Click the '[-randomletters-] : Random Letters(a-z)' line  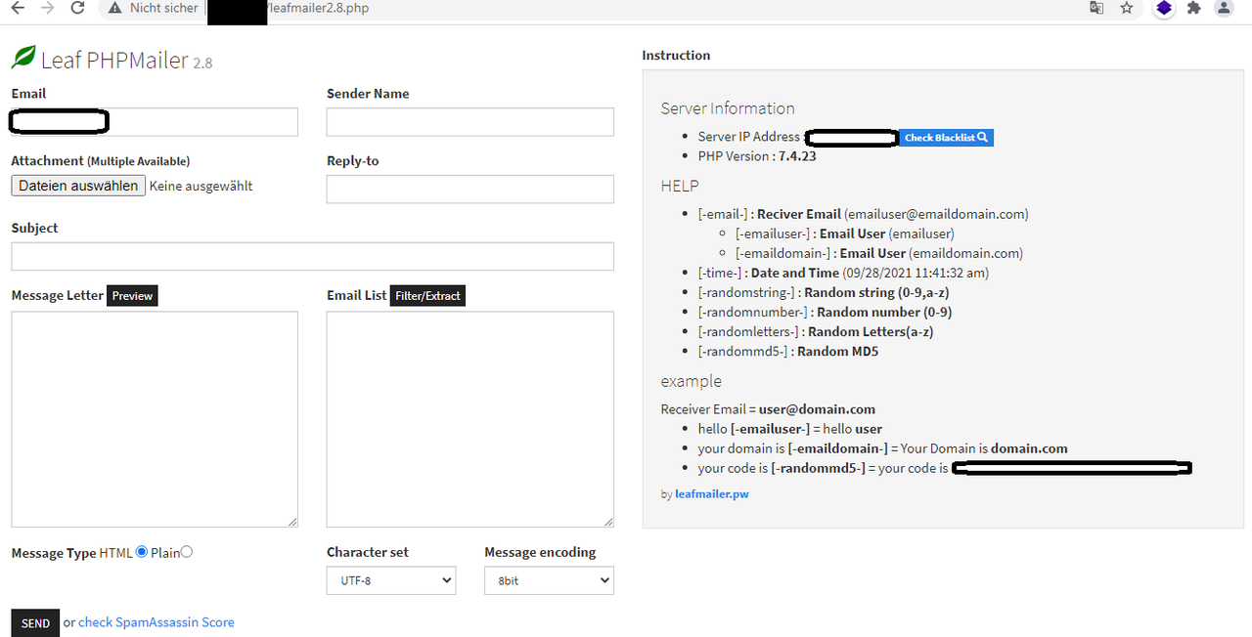point(816,331)
